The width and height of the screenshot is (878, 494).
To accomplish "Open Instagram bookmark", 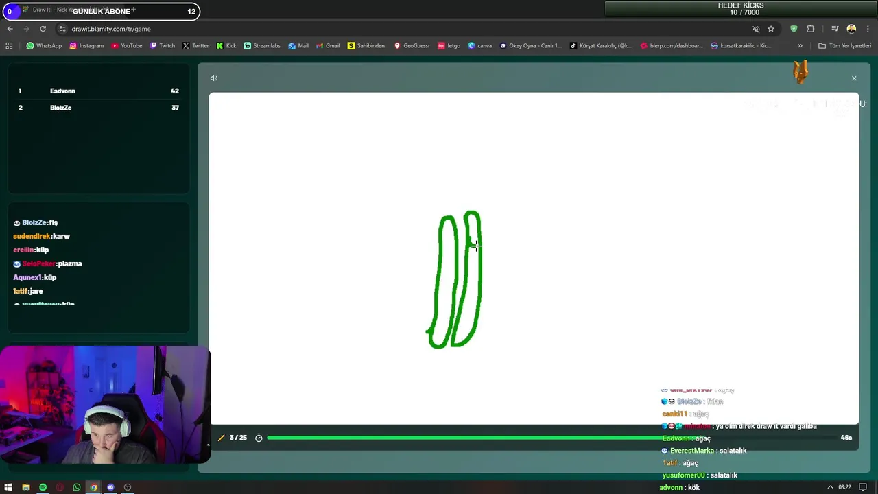I will coord(86,46).
